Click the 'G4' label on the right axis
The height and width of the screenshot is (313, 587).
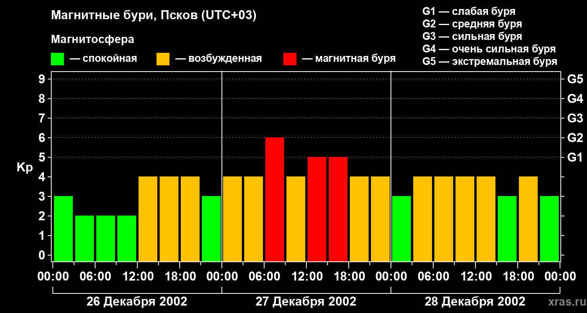coord(575,99)
